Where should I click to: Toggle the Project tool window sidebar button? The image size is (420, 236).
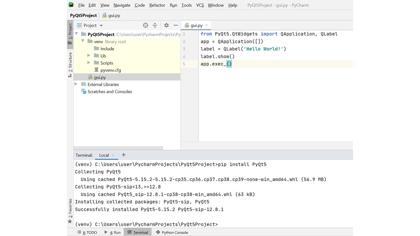click(x=70, y=34)
